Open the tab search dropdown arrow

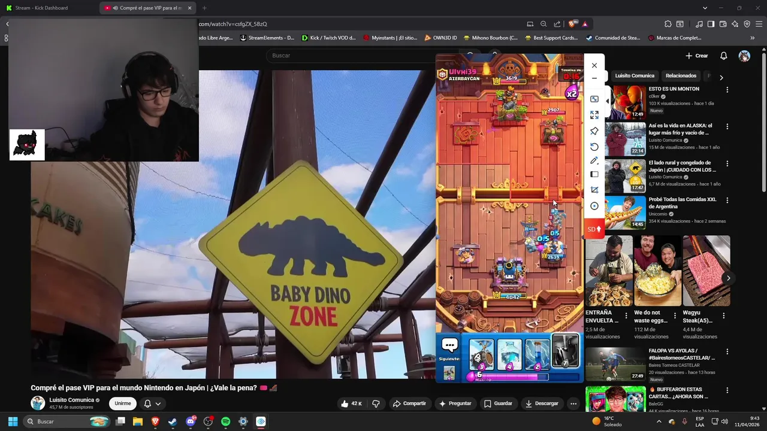[705, 8]
